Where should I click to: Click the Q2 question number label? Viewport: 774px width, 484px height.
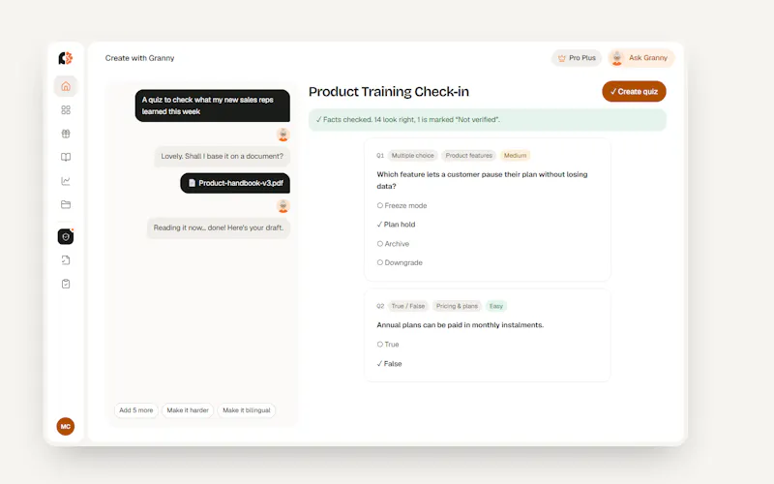point(380,306)
